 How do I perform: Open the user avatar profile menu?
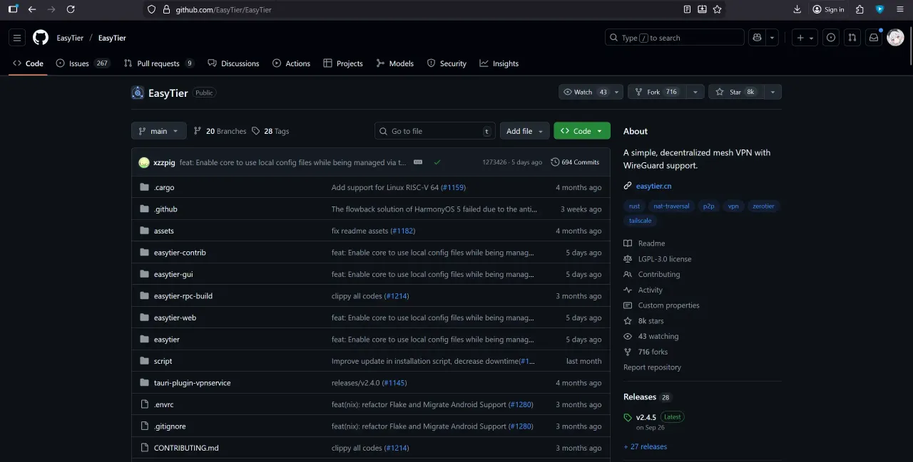pyautogui.click(x=895, y=38)
